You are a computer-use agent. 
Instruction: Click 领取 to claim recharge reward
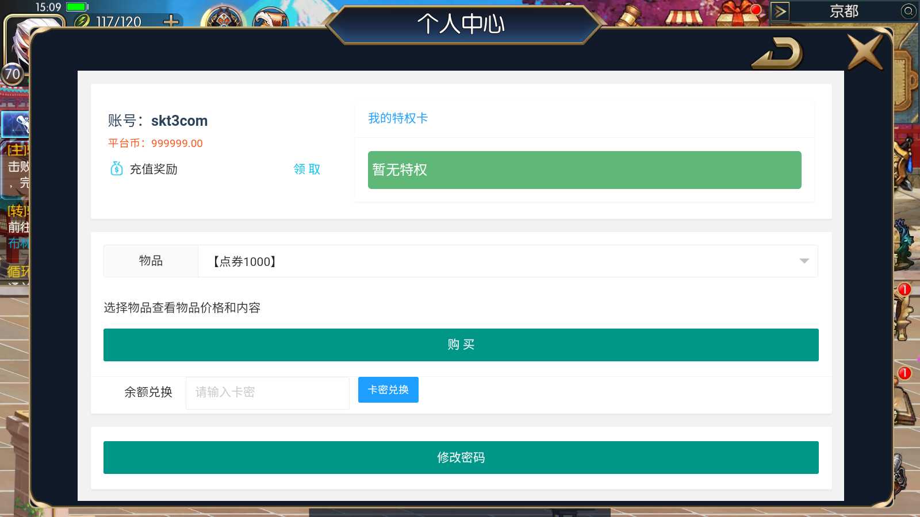tap(306, 169)
